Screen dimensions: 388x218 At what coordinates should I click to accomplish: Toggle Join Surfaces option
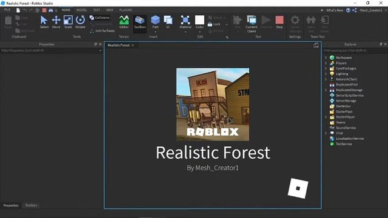click(102, 31)
